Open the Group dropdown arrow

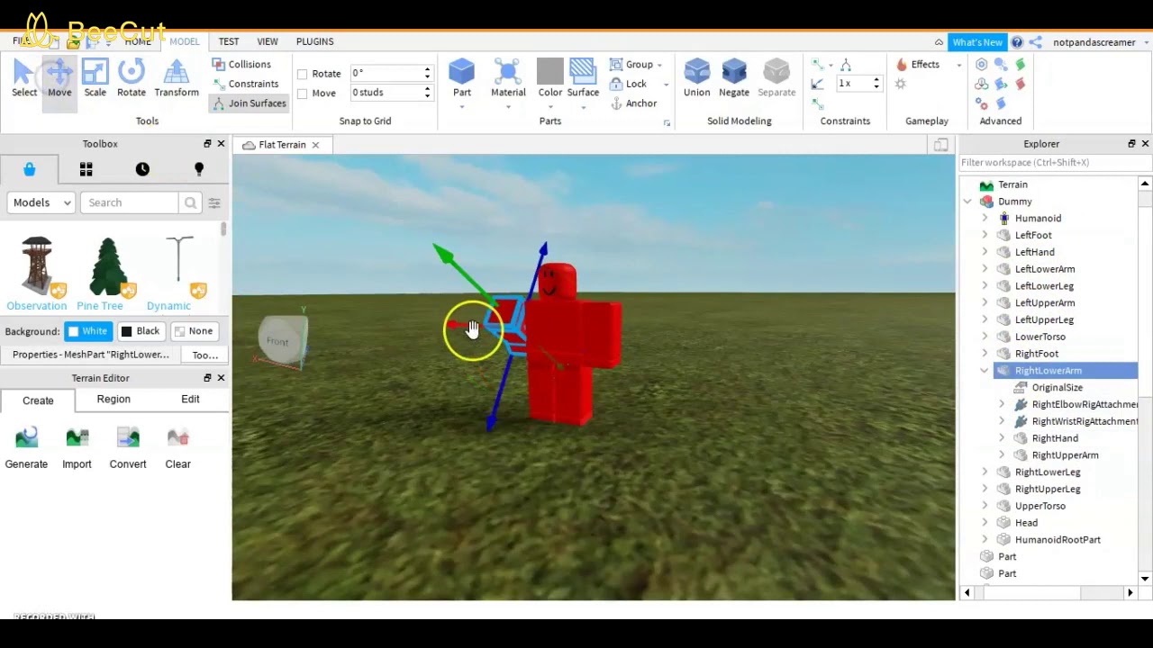[659, 65]
